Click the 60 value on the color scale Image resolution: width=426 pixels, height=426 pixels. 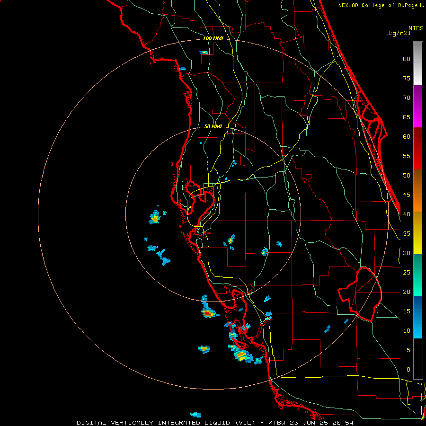tap(407, 136)
